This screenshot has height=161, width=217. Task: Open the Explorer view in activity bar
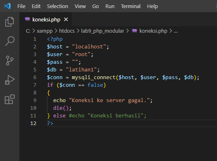(x=10, y=22)
